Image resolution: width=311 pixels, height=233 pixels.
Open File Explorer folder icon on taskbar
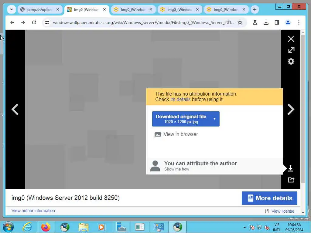pyautogui.click(x=83, y=227)
